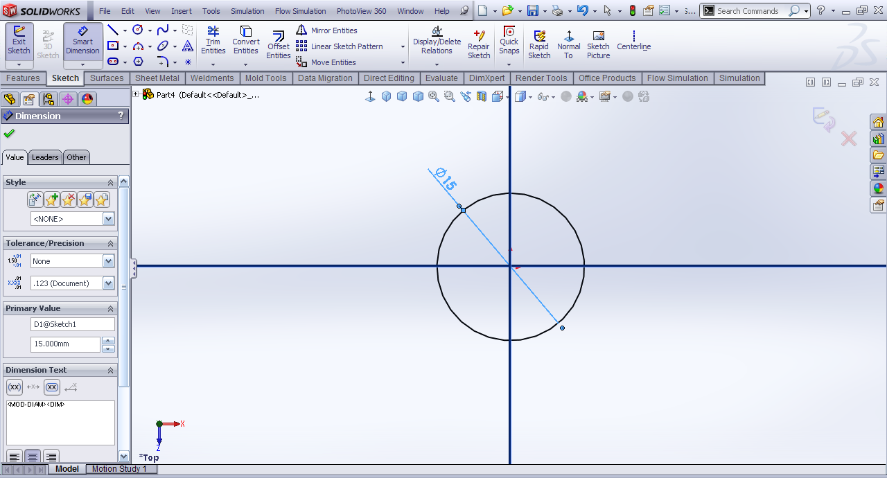
Task: Click the Normal To view icon
Action: coord(568,44)
